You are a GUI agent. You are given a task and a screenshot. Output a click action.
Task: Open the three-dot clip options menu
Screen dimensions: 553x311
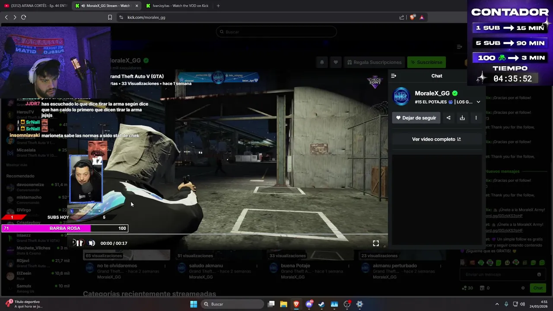476,118
